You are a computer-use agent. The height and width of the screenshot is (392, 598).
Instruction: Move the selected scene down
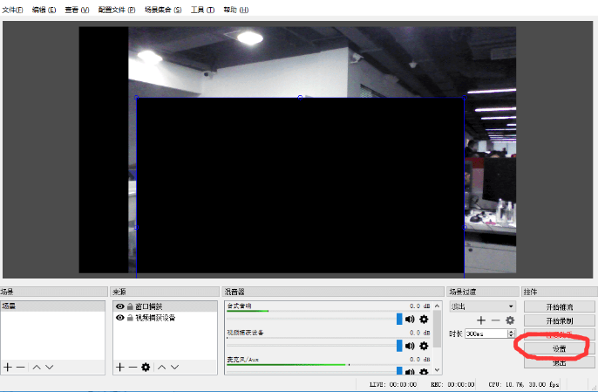tap(49, 368)
